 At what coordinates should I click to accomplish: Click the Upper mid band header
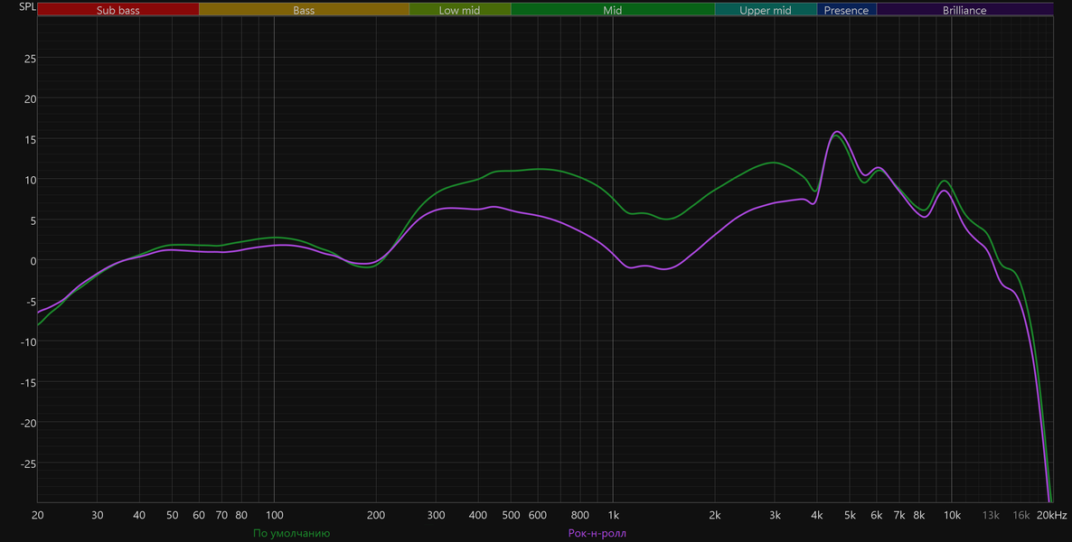pyautogui.click(x=766, y=10)
